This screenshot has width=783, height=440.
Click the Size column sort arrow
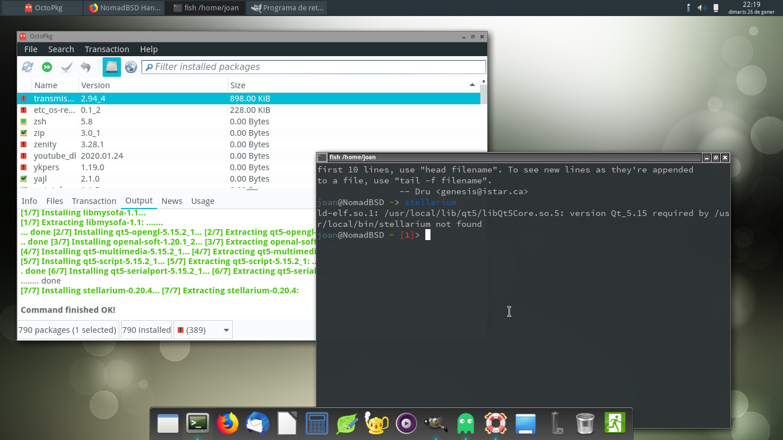[472, 85]
